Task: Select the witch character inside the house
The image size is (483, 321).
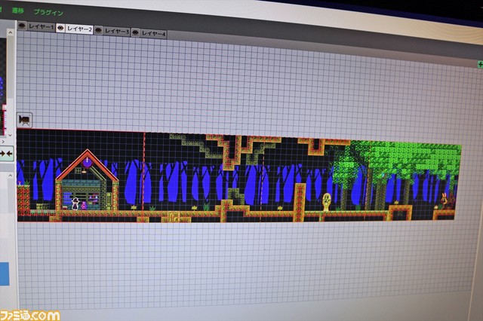Action: [x=75, y=203]
